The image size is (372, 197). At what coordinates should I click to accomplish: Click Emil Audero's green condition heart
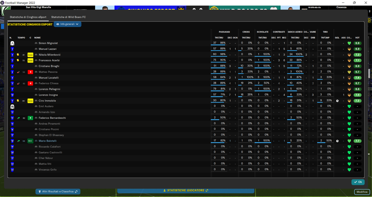[349, 106]
